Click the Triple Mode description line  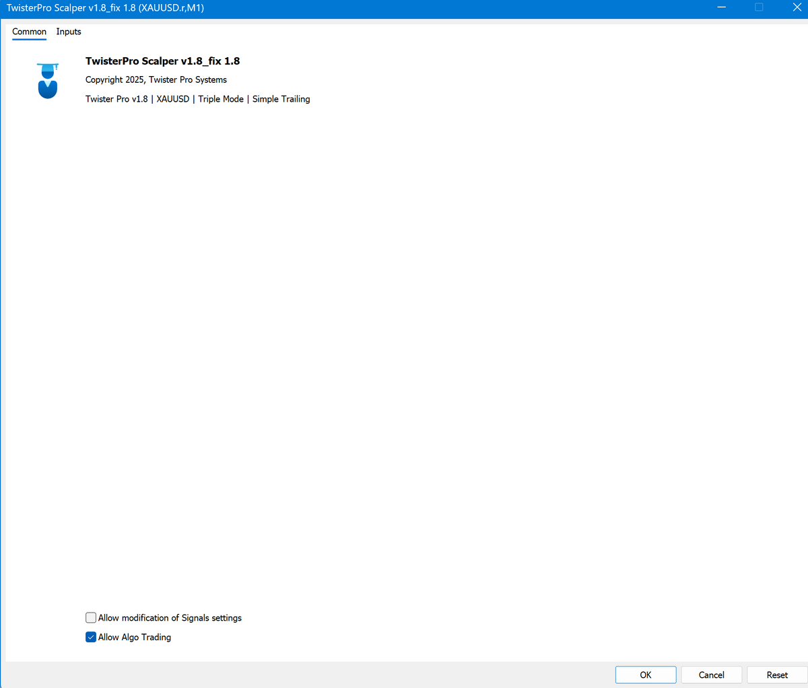198,99
